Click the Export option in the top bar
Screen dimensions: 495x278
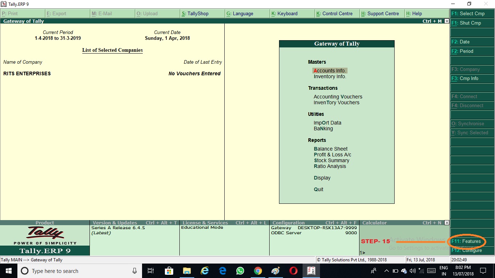click(x=67, y=14)
